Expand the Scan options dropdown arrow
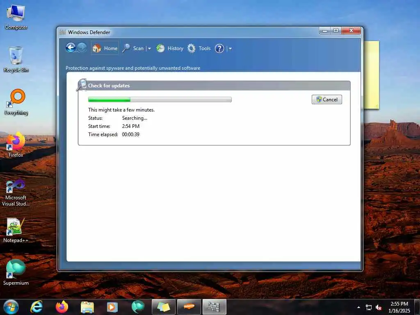Viewport: 420px width, 315px height. (149, 48)
